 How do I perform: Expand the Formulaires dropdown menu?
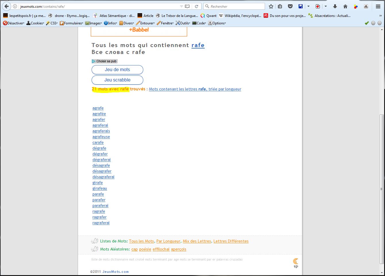[x=71, y=23]
